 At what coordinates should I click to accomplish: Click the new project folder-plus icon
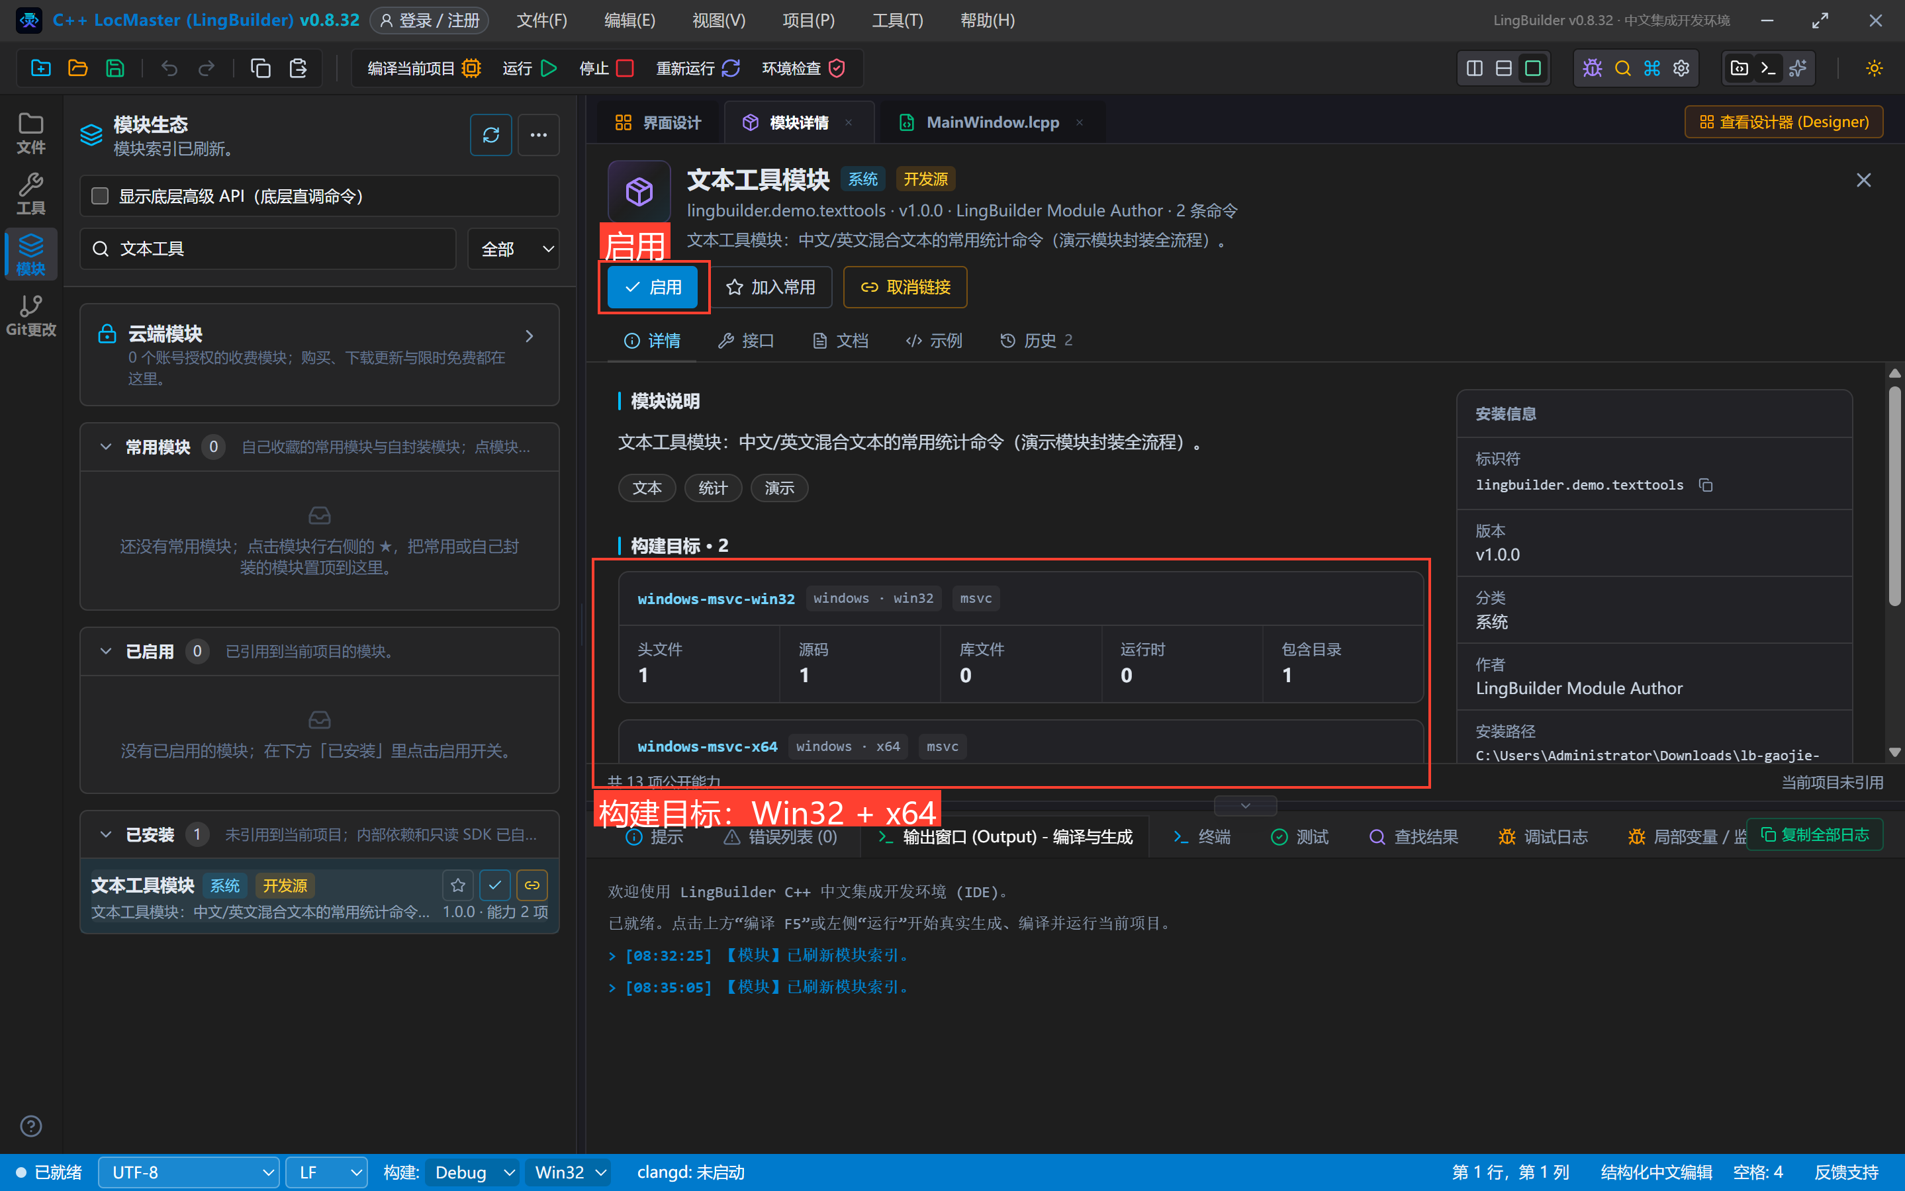tap(40, 67)
